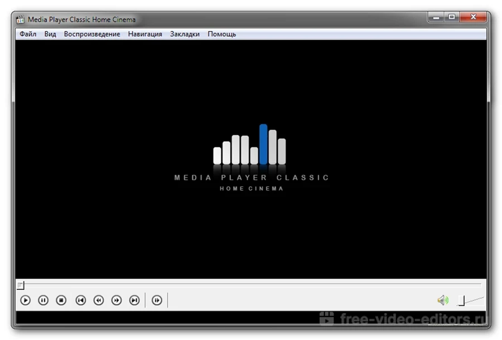Image resolution: width=502 pixels, height=340 pixels.
Task: Open the Воспроизведение menu
Action: [92, 34]
